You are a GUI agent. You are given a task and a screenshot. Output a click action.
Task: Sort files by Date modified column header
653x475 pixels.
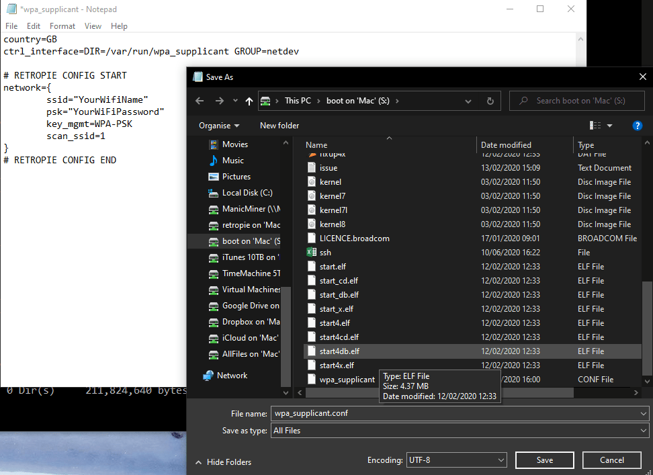coord(506,144)
